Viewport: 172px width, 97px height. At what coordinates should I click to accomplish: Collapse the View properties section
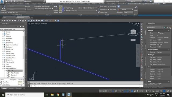pos(169,67)
